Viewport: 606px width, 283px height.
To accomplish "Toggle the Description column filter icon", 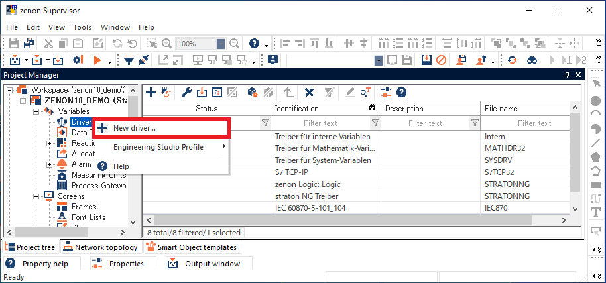I will [475, 123].
